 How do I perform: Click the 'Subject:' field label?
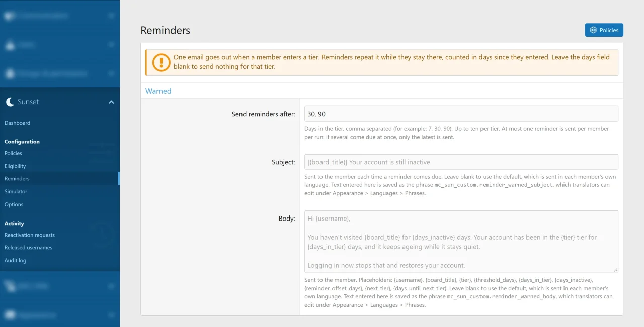(x=283, y=162)
